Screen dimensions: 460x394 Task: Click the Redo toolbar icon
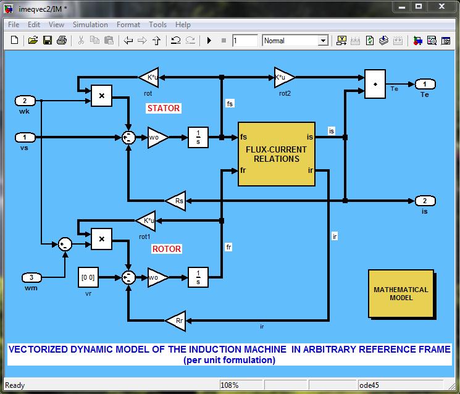pos(190,40)
